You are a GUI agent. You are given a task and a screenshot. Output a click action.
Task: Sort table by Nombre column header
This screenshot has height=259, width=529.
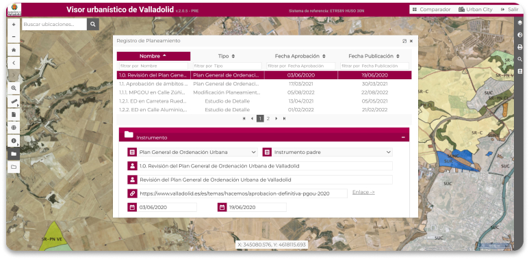click(x=153, y=56)
